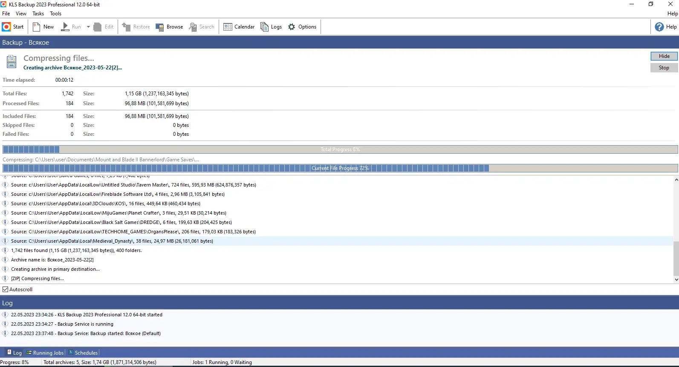The height and width of the screenshot is (367, 679).
Task: Click info icon beside Planet Crafter entry
Action: coord(5,213)
